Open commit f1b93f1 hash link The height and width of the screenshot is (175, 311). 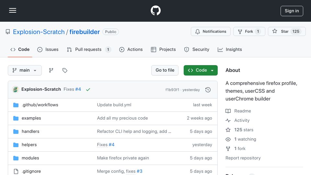tap(172, 90)
